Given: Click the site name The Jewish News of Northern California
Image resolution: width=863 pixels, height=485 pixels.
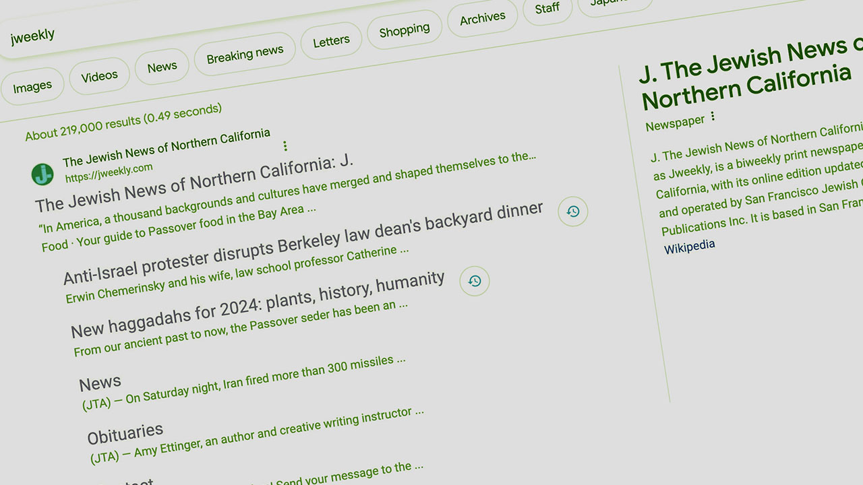Looking at the screenshot, I should tap(167, 146).
